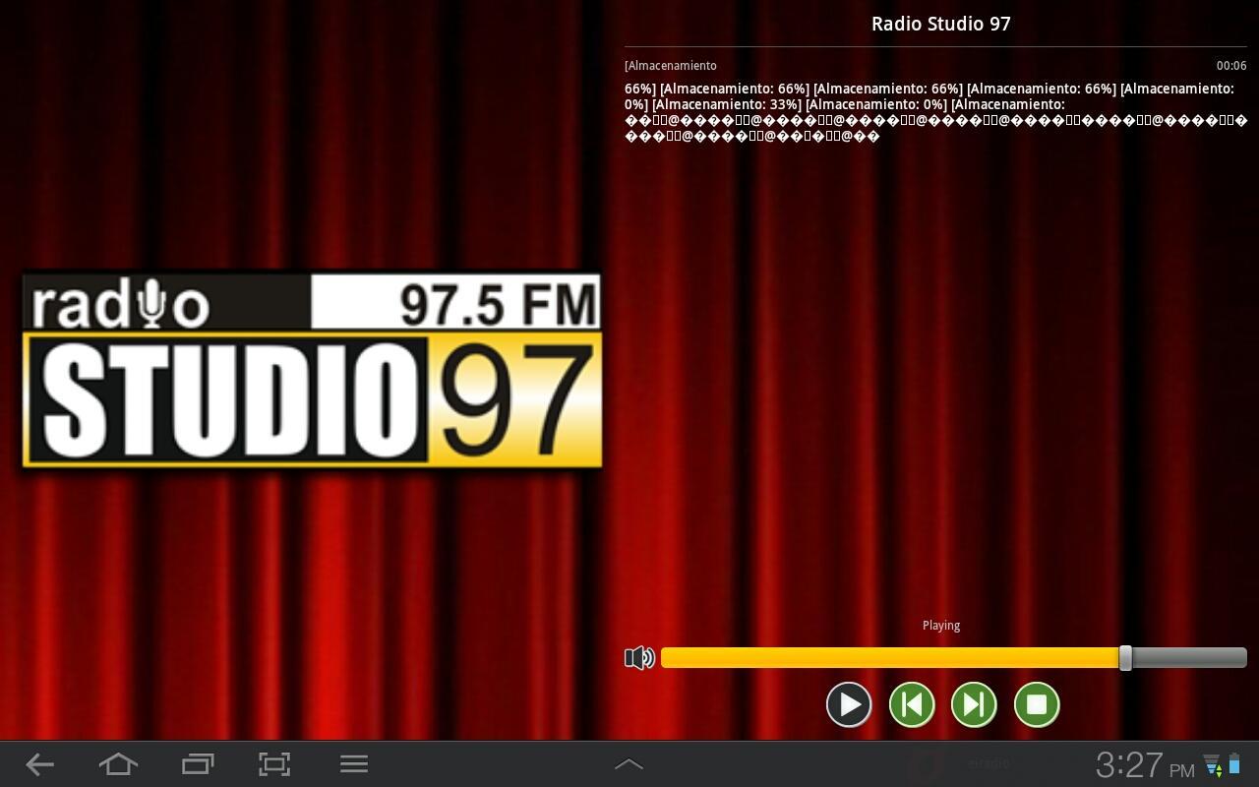Select the Radio Studio 97 title
Screen dimensions: 1259x787
tap(941, 24)
